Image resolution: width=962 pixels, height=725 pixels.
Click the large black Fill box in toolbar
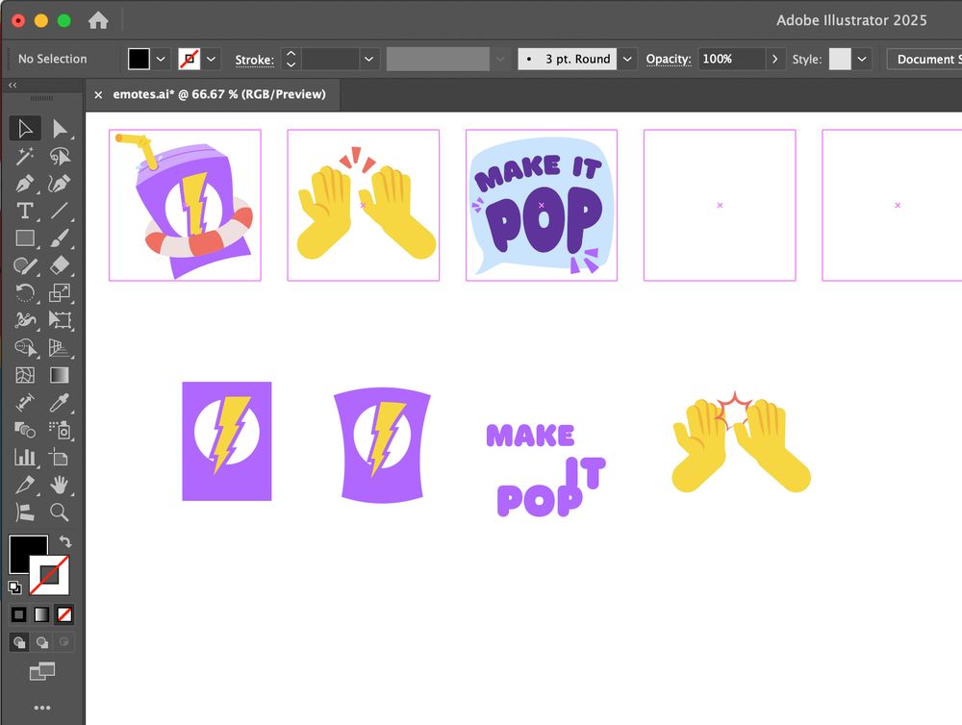(x=23, y=550)
